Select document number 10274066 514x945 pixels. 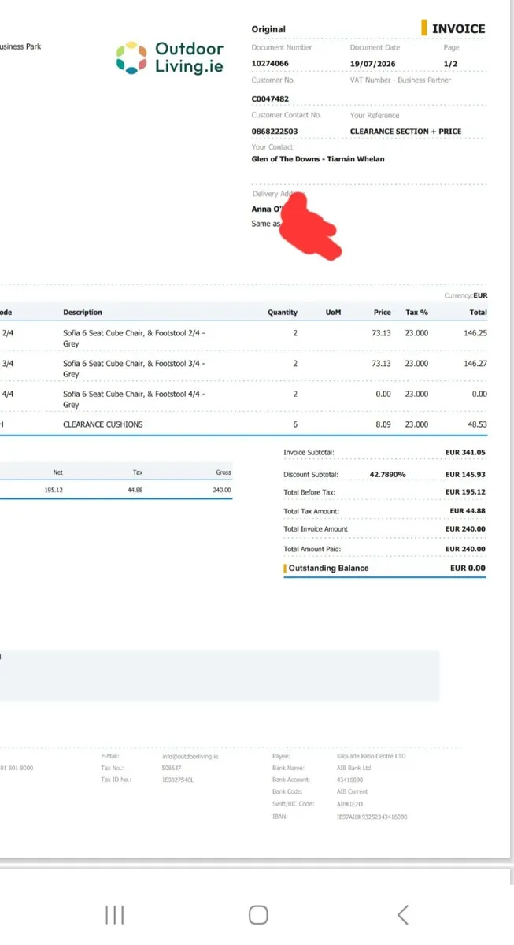[x=270, y=63]
